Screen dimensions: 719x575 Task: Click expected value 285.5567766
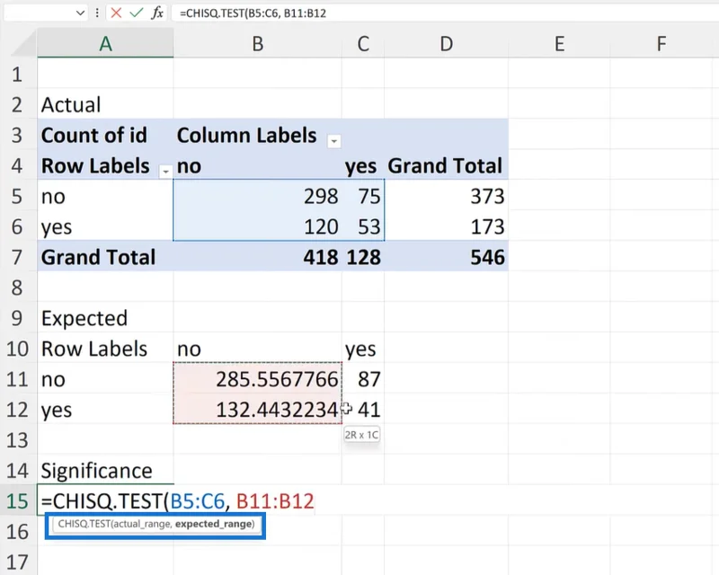[x=257, y=379]
